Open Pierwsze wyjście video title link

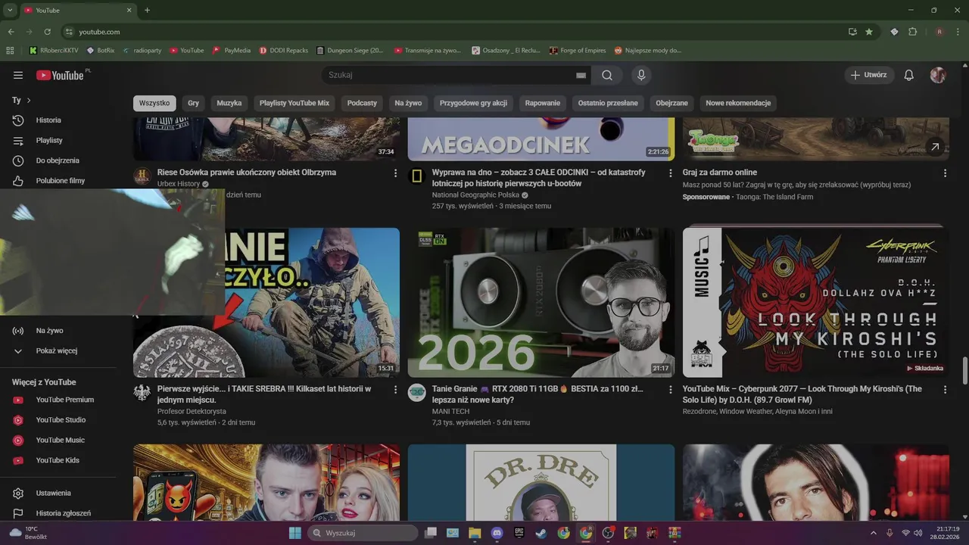(x=264, y=394)
